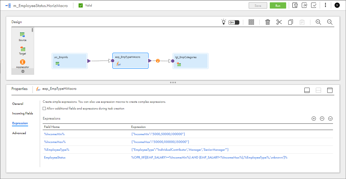Move the expression down with the arrow
Viewport: 346px width, 179px height.
[330, 119]
